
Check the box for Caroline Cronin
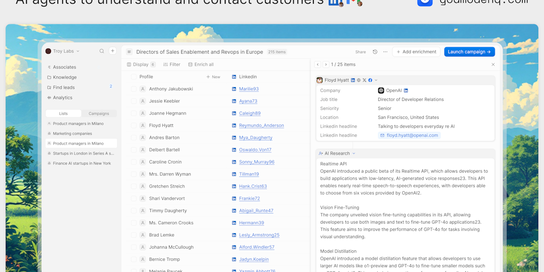133,162
